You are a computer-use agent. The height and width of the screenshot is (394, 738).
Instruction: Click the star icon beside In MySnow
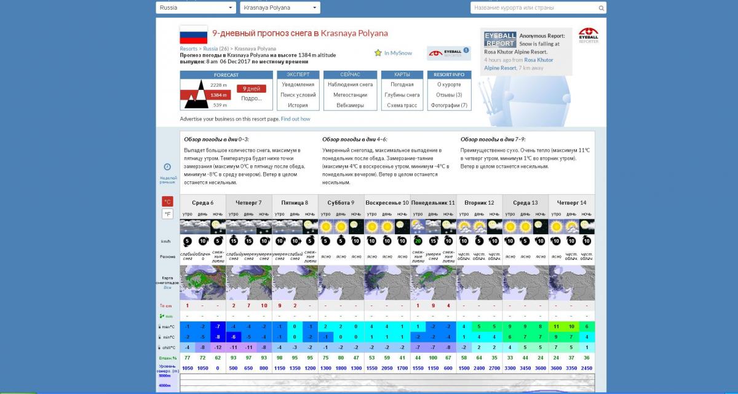pyautogui.click(x=378, y=53)
